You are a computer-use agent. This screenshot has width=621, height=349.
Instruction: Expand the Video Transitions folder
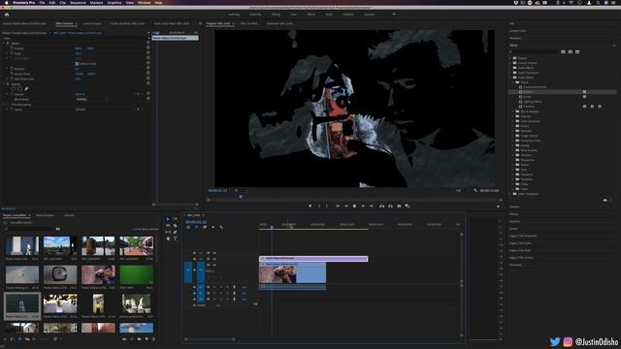point(511,194)
